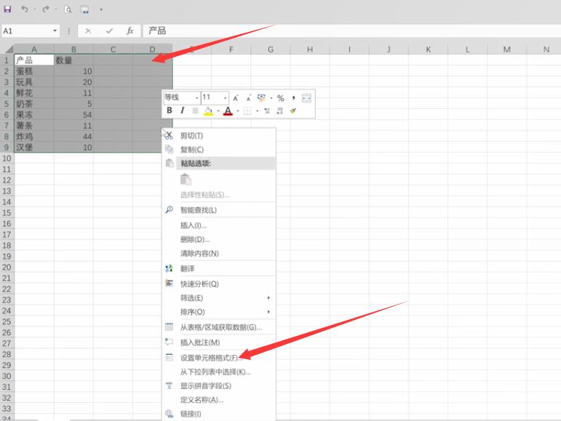
Task: Click the 数量 header cell
Action: pyautogui.click(x=73, y=60)
